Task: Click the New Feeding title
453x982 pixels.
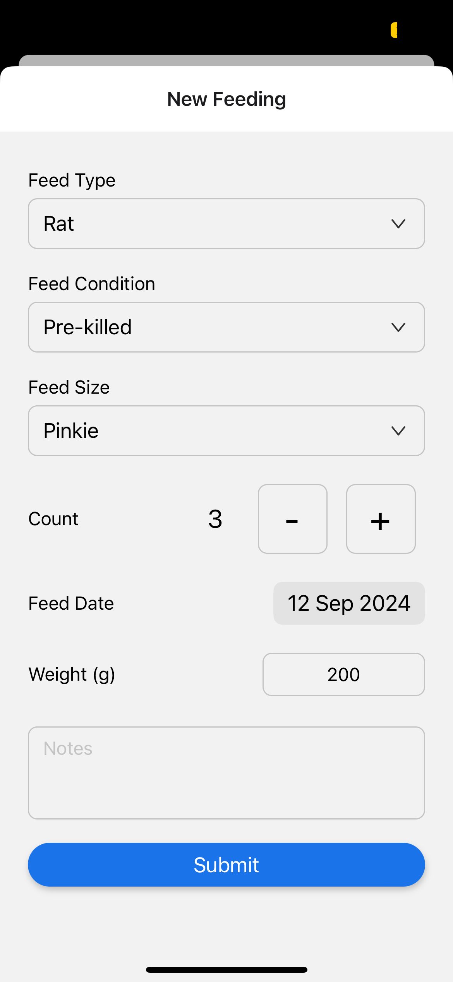Action: coord(226,99)
